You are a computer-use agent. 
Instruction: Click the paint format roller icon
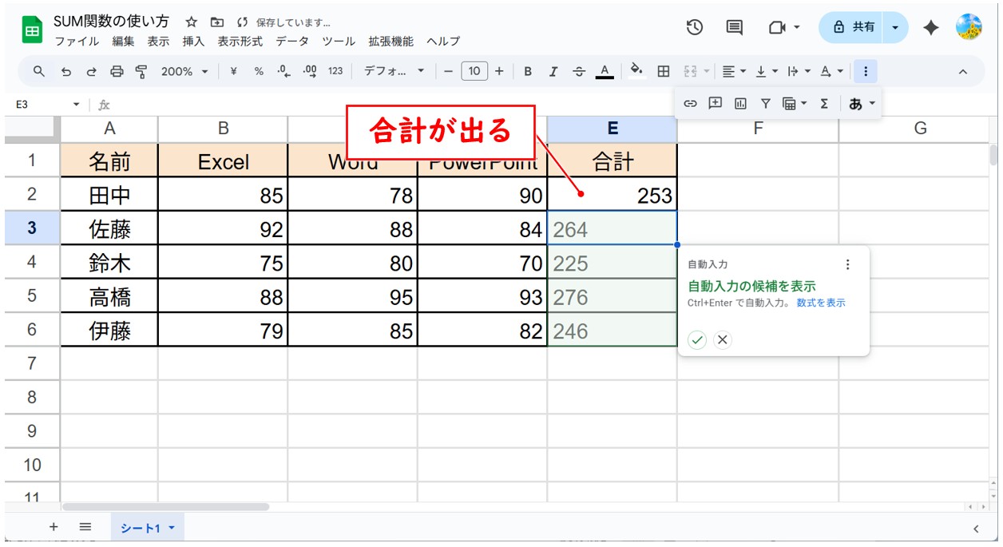coord(141,72)
